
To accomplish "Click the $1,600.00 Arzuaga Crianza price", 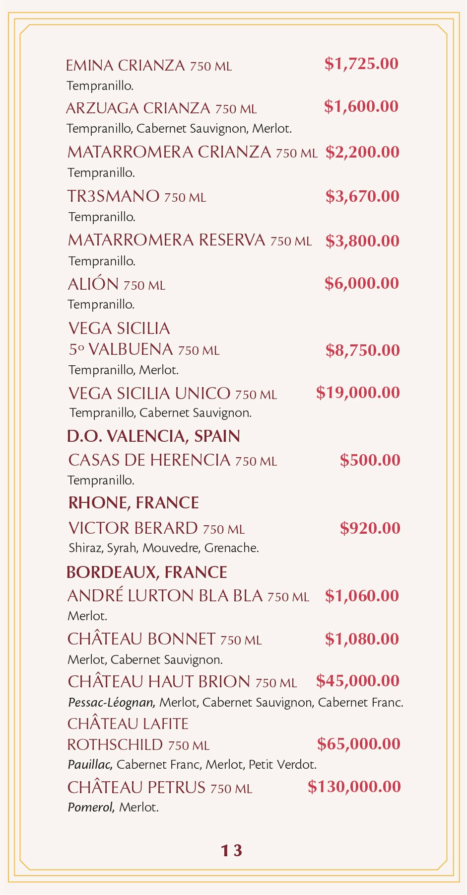I will pyautogui.click(x=361, y=106).
